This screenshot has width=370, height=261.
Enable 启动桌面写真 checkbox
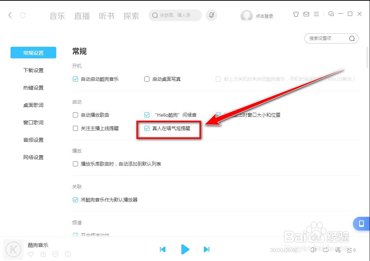tap(147, 79)
